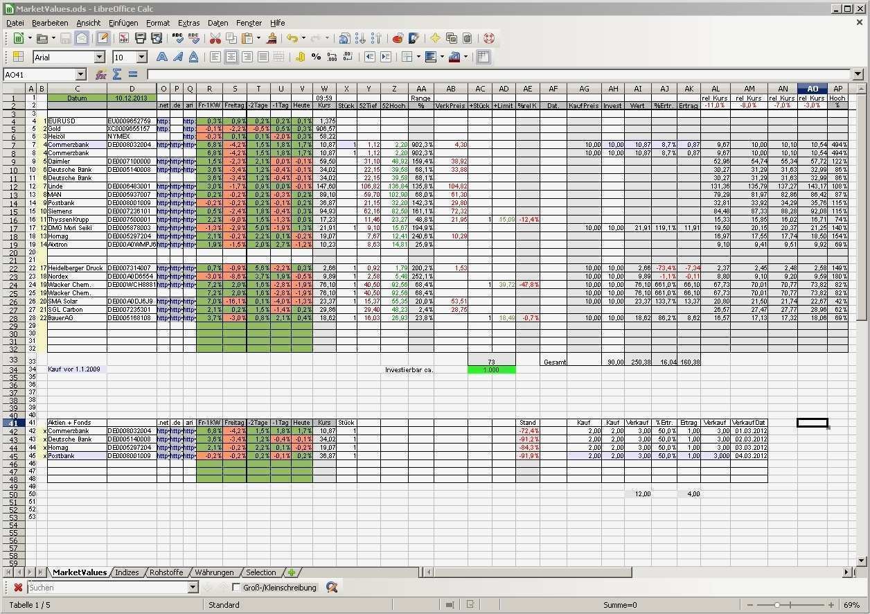Enable the Groß-/Kleinschreibung checkbox
The height and width of the screenshot is (614, 870).
pyautogui.click(x=238, y=587)
